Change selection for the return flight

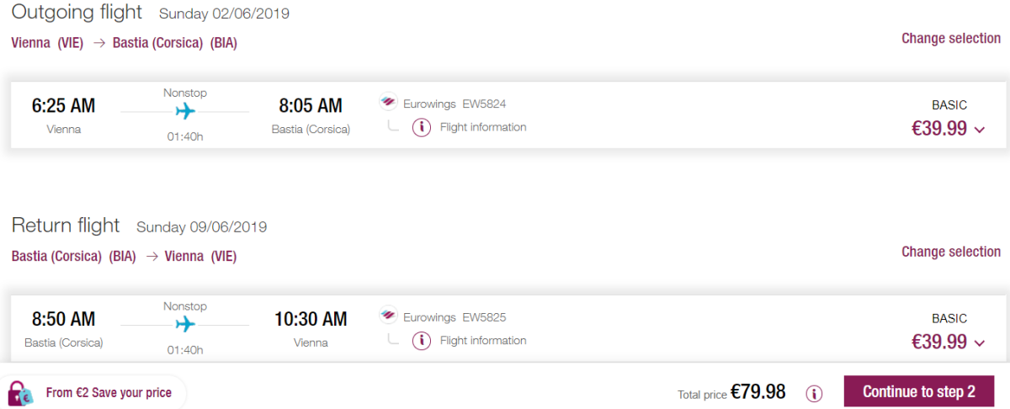click(x=951, y=252)
